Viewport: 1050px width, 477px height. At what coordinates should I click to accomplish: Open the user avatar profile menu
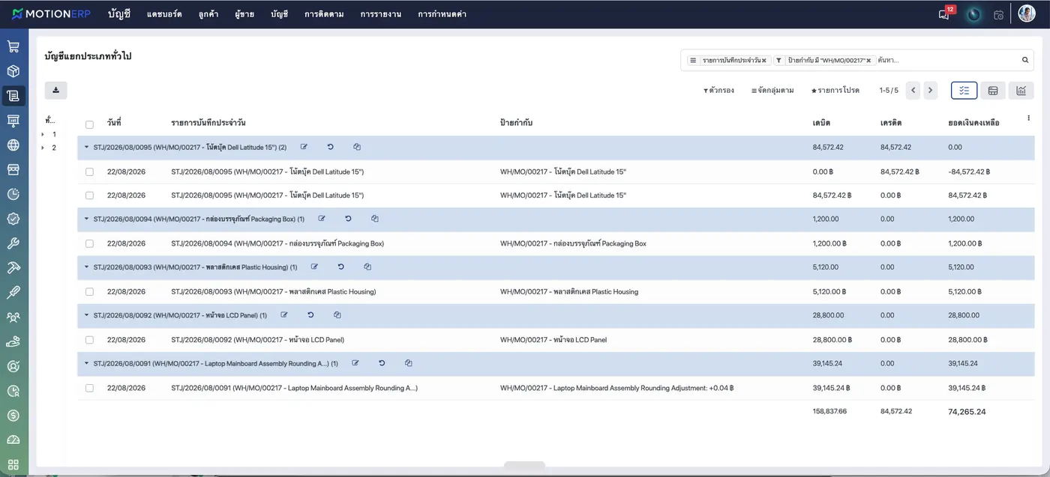point(1027,13)
